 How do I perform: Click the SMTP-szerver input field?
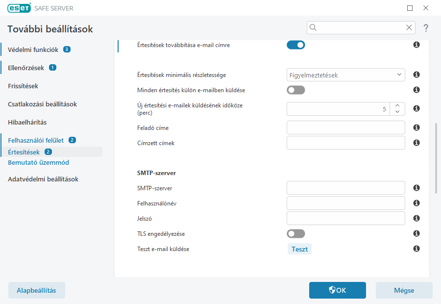(x=345, y=188)
